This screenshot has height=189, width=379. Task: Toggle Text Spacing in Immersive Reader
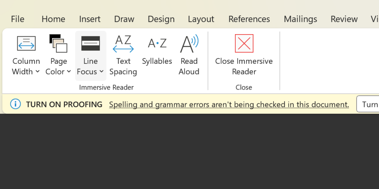(123, 55)
